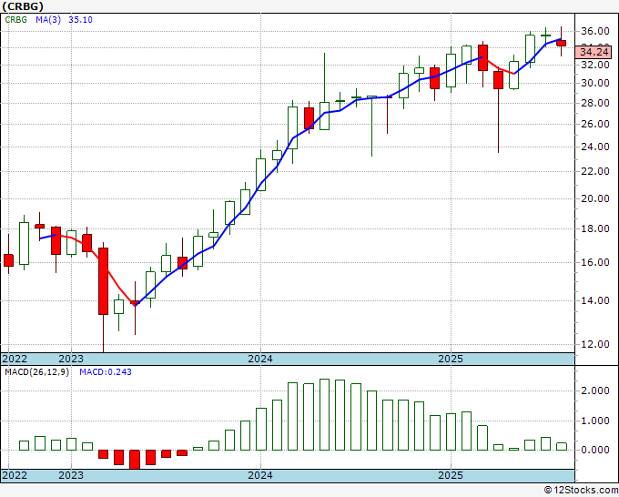The height and width of the screenshot is (497, 619).
Task: Click the 2023 label on price timeline
Action: pos(71,359)
